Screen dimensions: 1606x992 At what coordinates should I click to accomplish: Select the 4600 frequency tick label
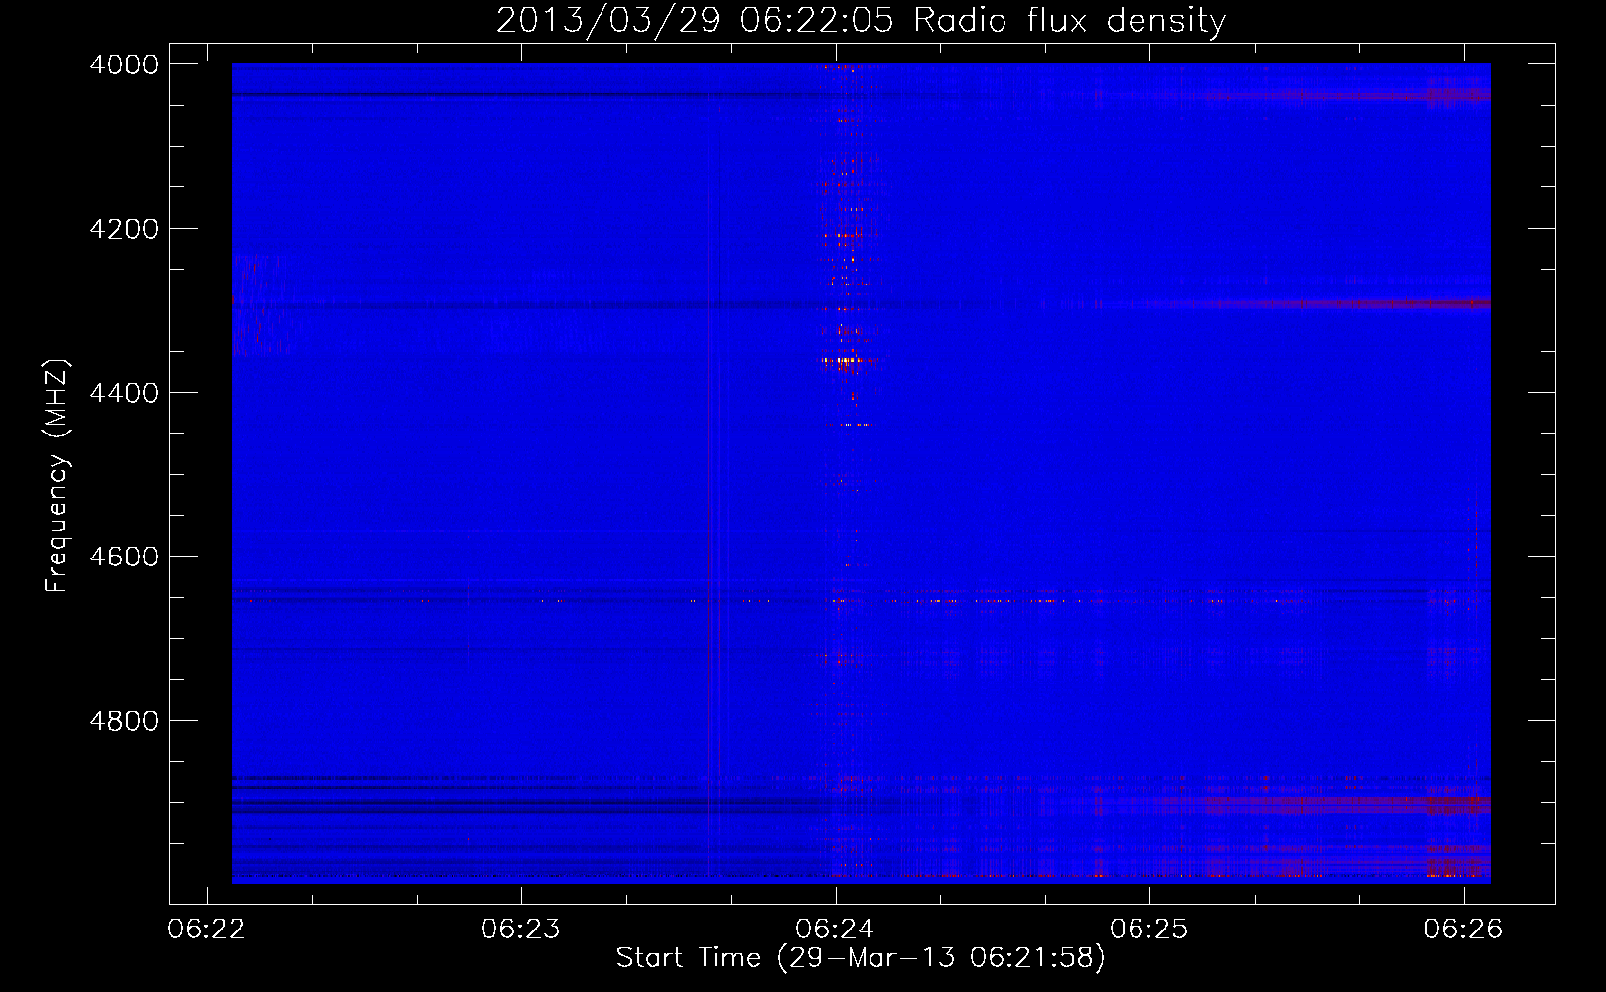[124, 557]
